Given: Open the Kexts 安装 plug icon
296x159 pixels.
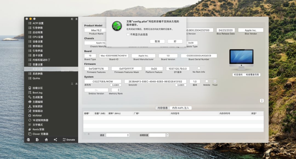Looking at the screenshot, I should [x=30, y=129].
